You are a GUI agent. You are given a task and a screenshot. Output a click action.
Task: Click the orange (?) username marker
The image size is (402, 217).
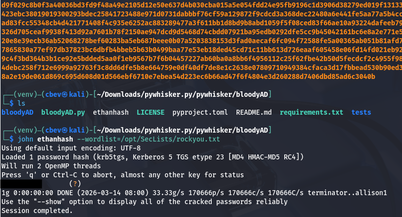tap(74, 184)
